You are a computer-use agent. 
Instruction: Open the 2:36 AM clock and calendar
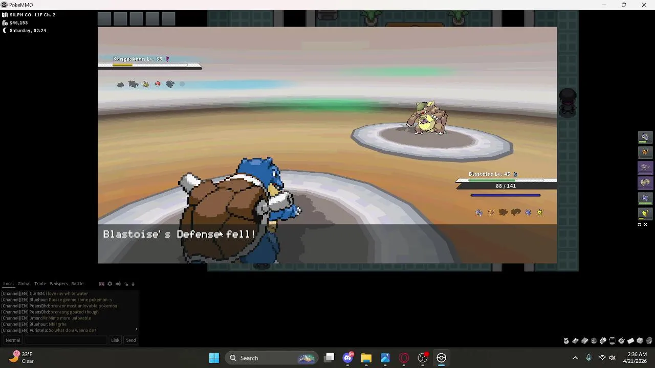click(637, 358)
